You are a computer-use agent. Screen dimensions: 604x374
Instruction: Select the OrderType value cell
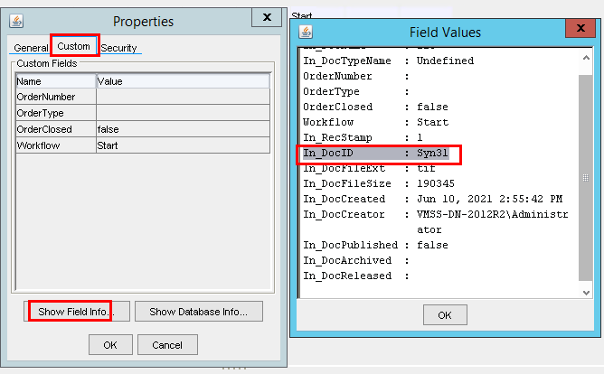pyautogui.click(x=182, y=113)
